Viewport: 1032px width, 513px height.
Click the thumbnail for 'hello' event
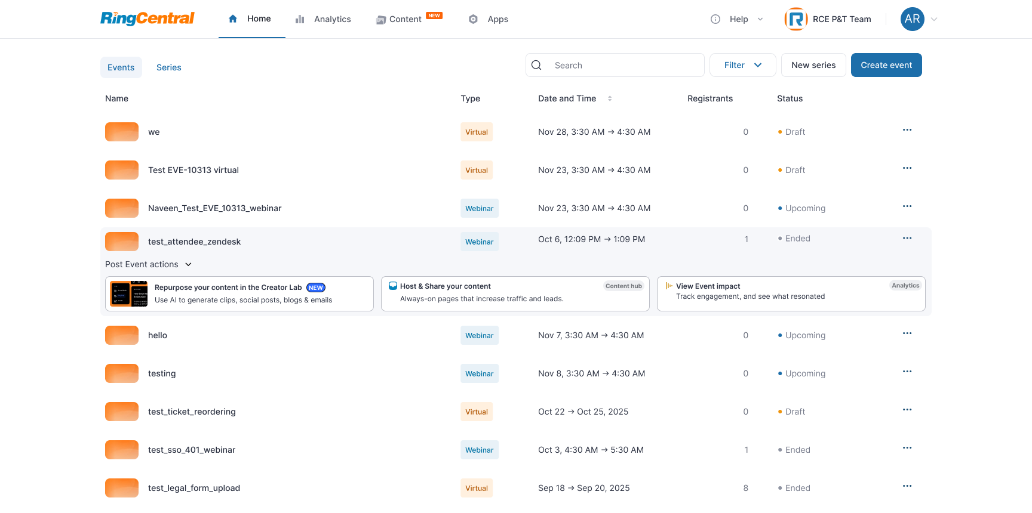click(122, 335)
